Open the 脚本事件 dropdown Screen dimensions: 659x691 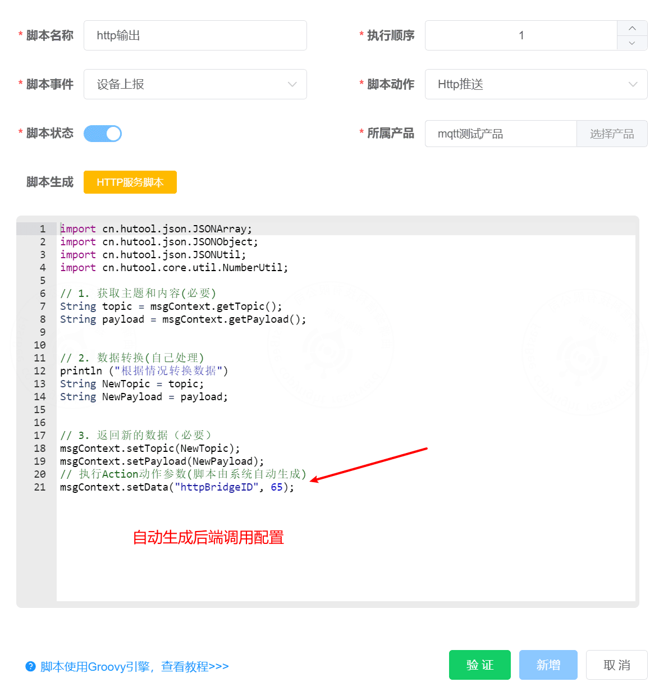(x=195, y=84)
